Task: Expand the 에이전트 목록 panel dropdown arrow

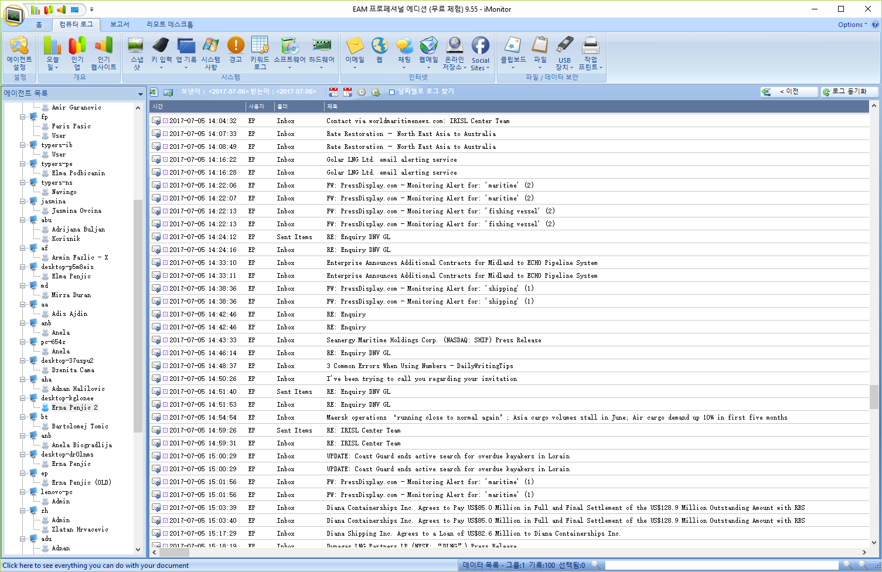Action: (x=140, y=94)
